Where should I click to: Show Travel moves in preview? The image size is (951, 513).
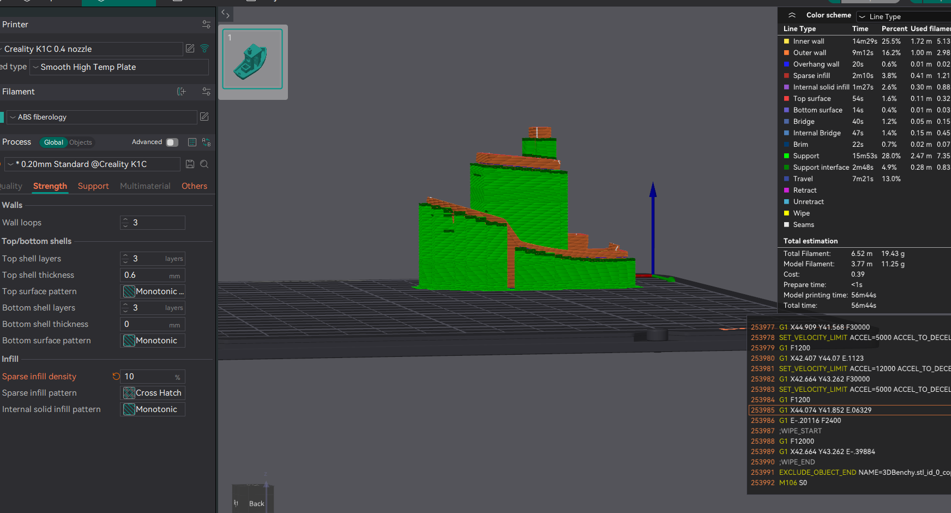786,179
